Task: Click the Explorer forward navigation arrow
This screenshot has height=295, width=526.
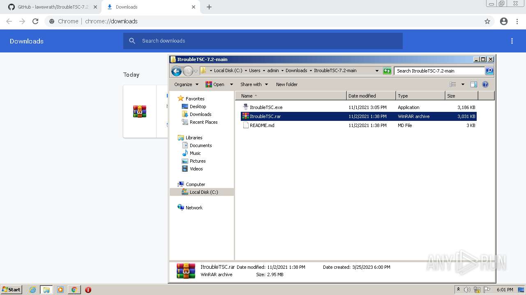Action: 188,71
